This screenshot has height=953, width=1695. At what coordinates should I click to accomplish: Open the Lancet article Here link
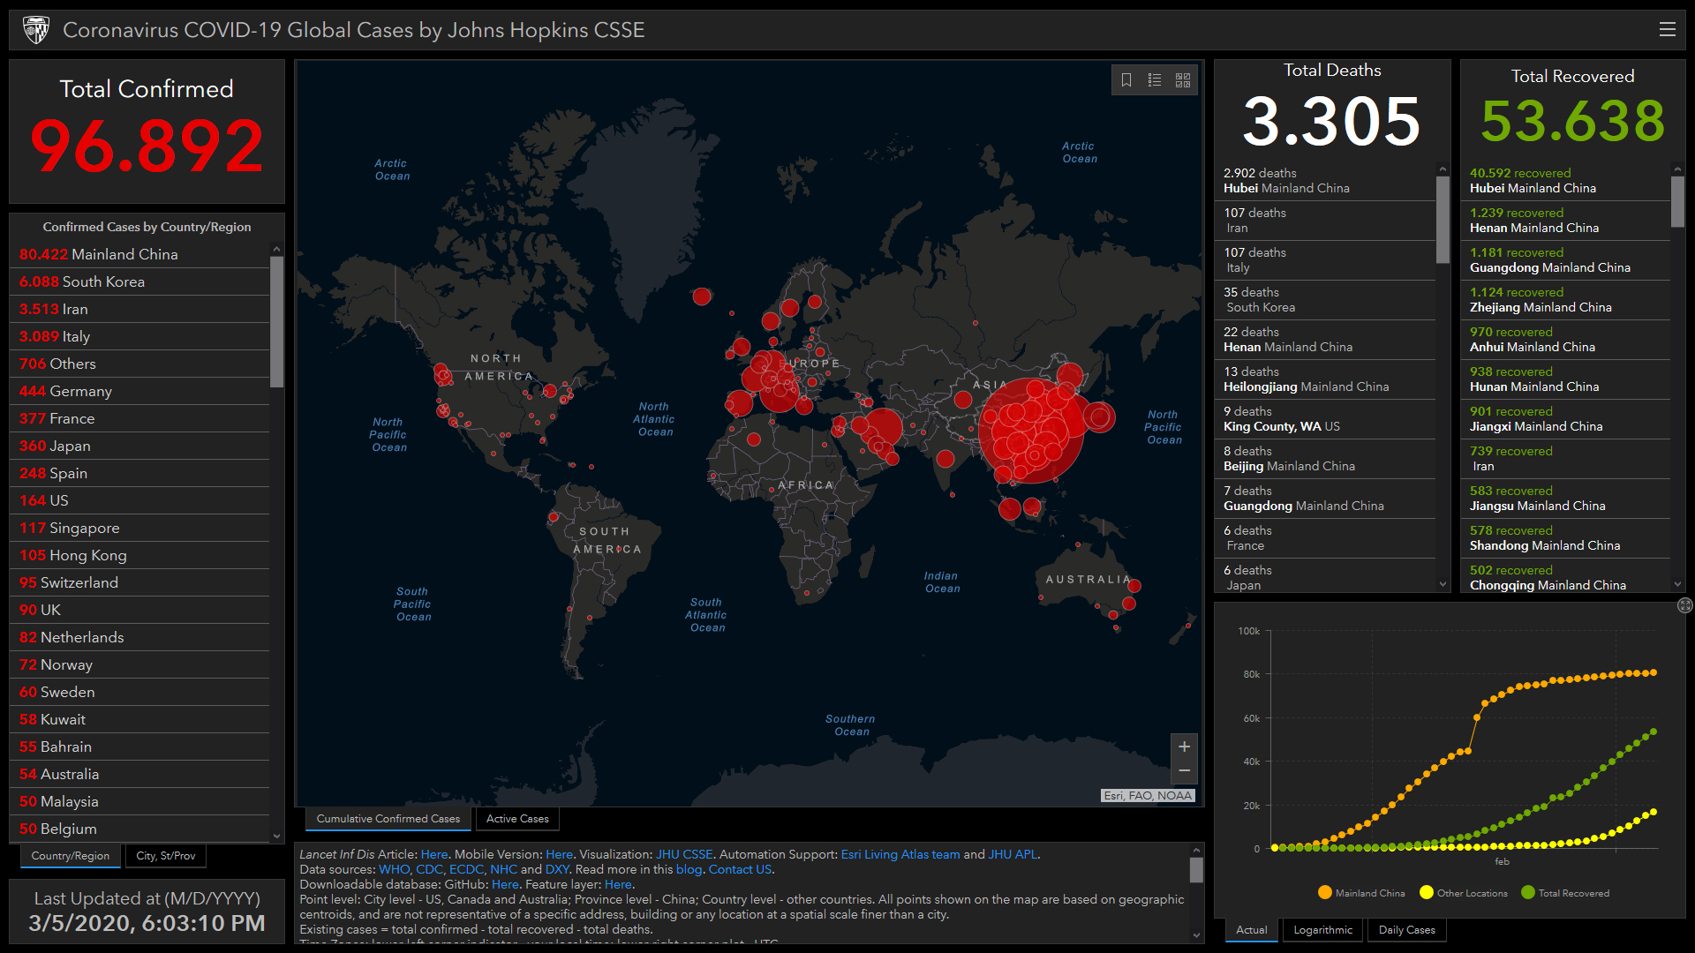434,854
